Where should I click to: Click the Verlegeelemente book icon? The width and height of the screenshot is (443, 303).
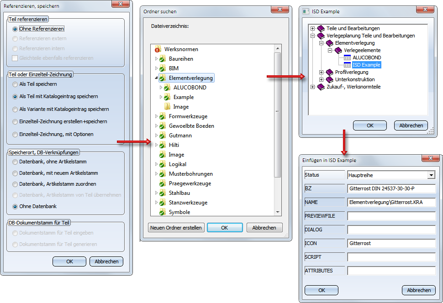pyautogui.click(x=338, y=50)
